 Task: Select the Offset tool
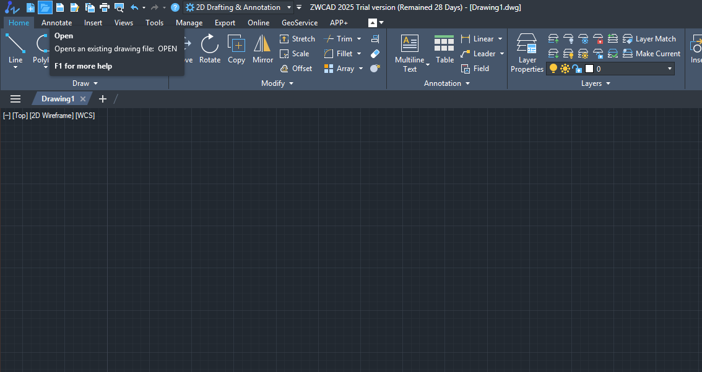click(296, 69)
